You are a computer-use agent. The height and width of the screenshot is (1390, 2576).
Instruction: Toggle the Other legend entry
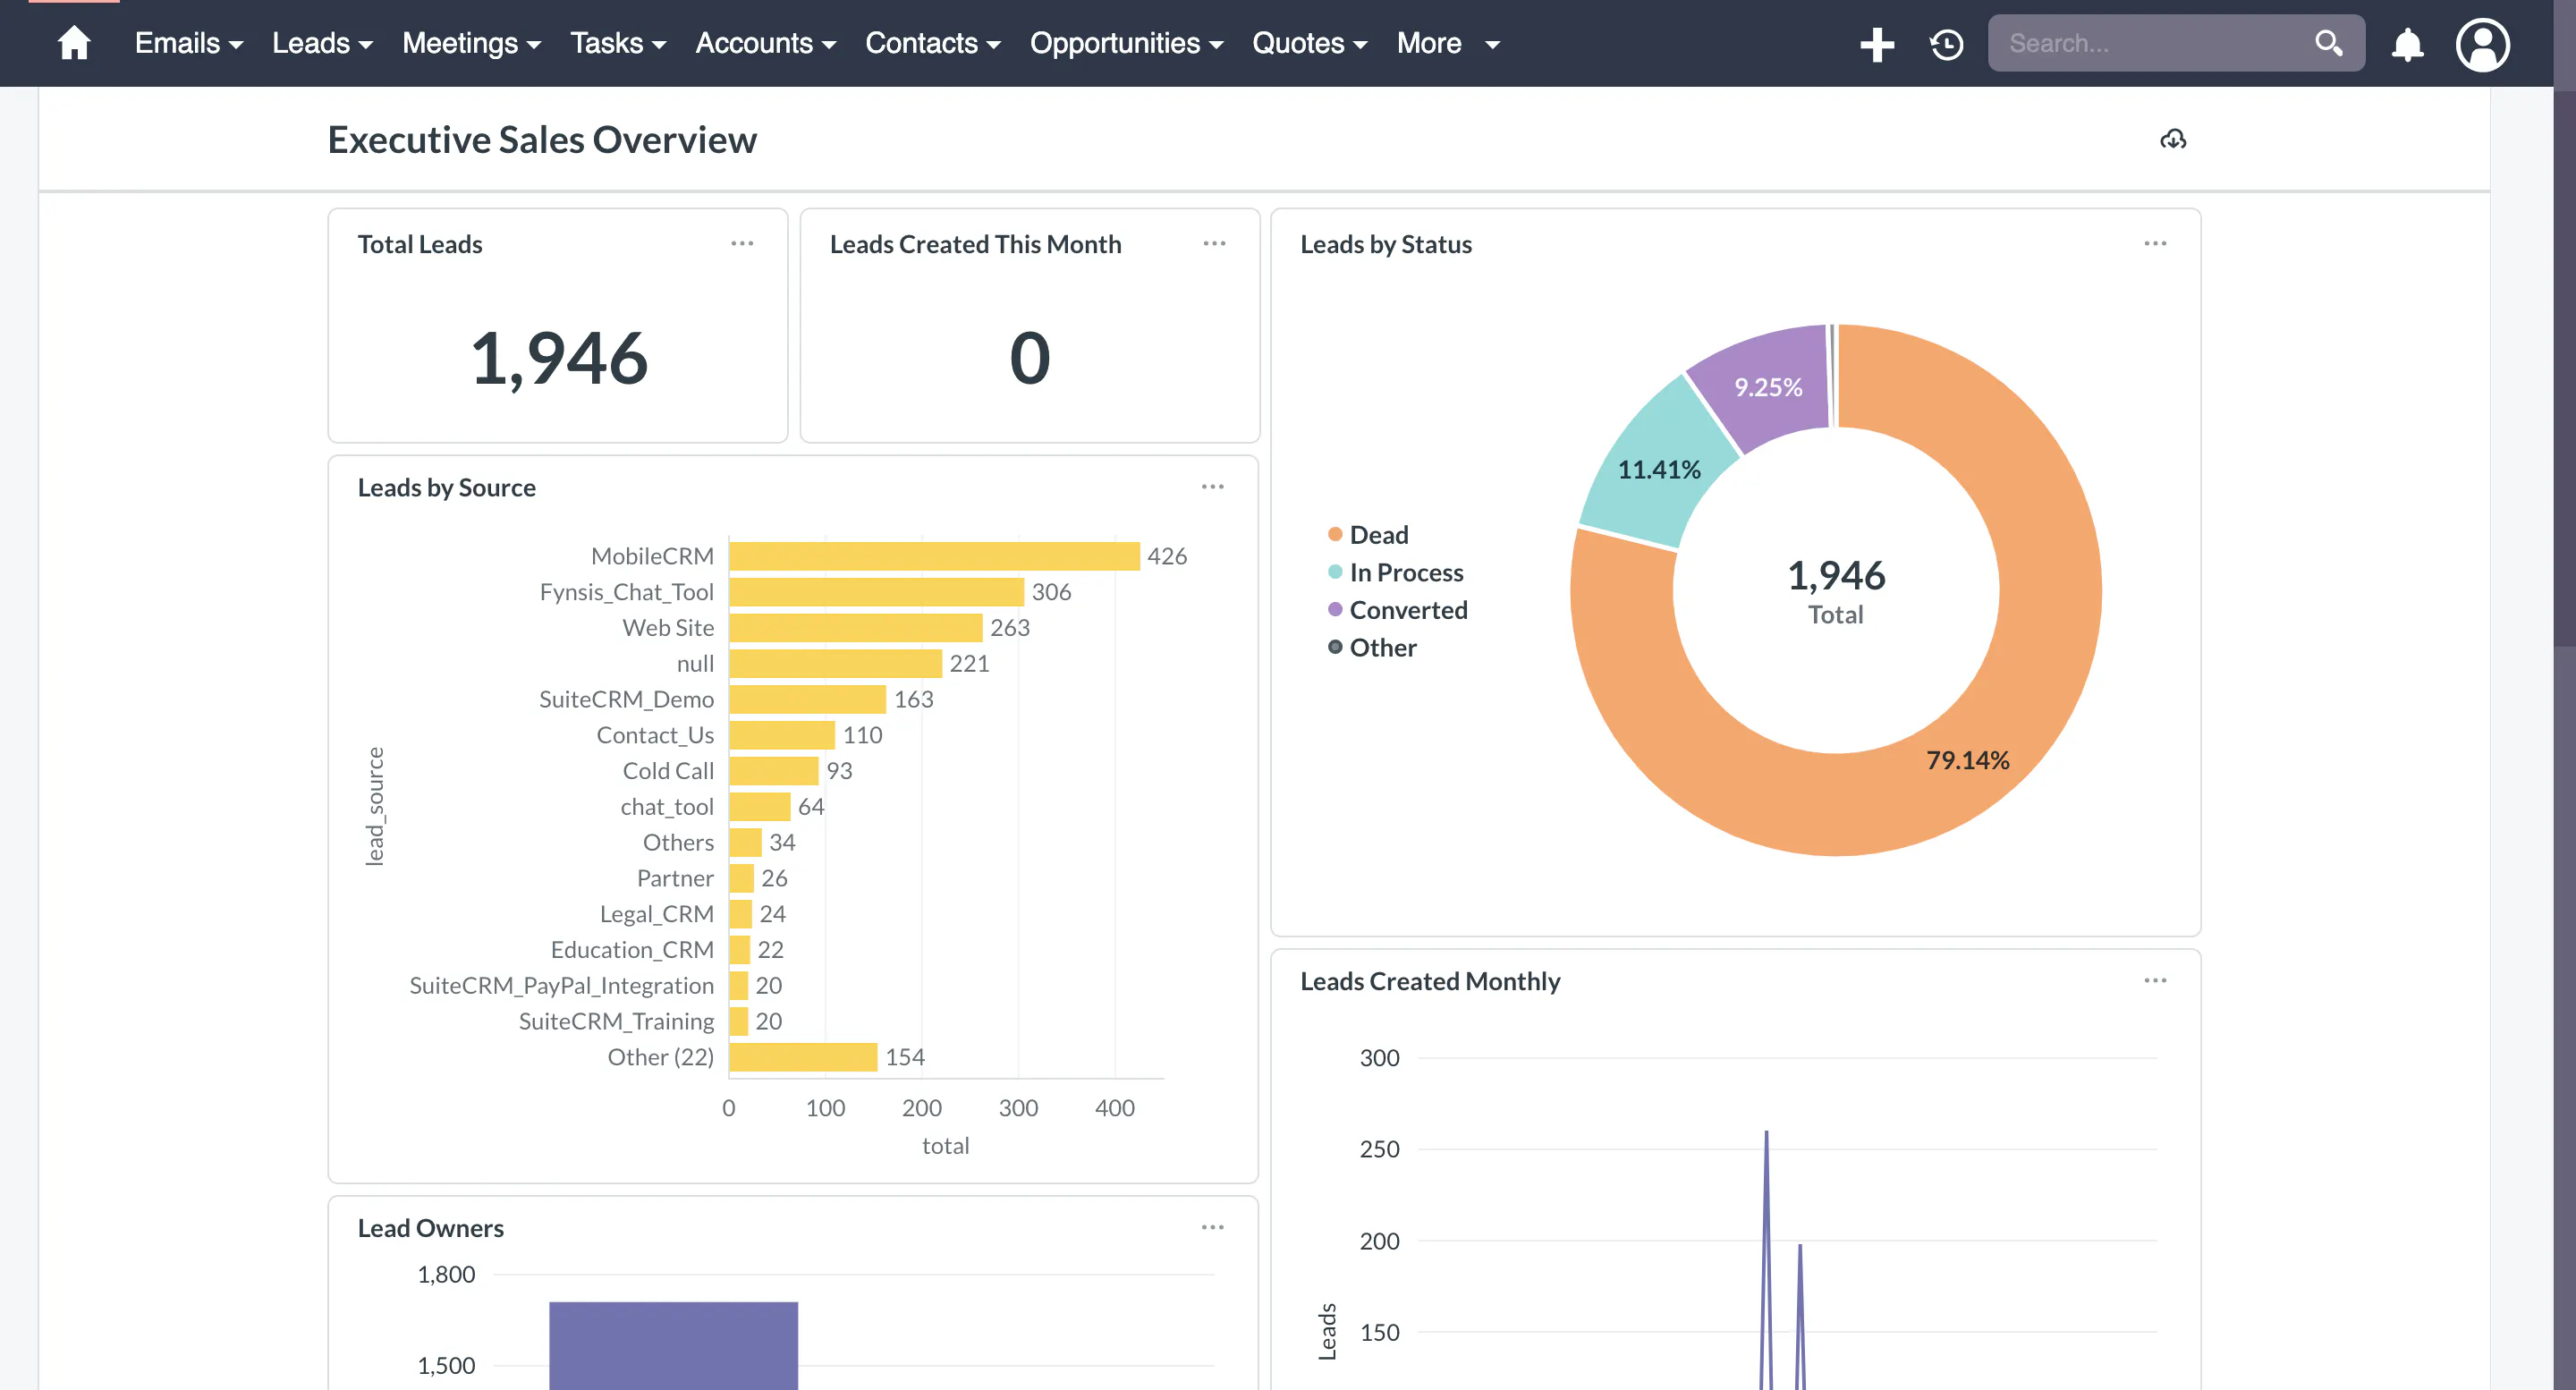tap(1372, 647)
